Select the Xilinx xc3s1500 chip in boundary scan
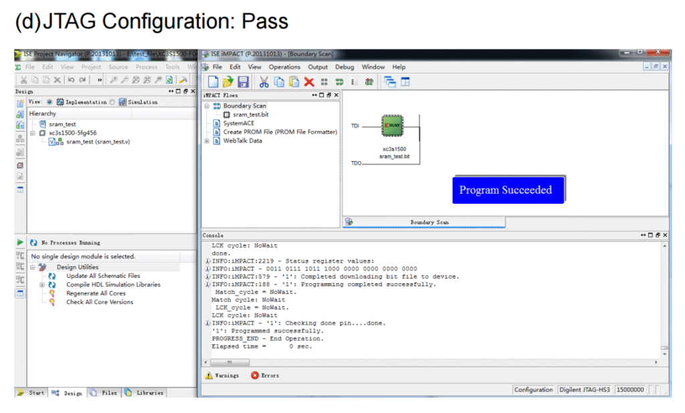The width and height of the screenshot is (685, 413). click(x=392, y=126)
